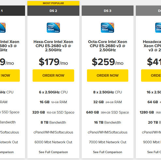Click the Hexa-Core Intel Xeon CPU title
The image size is (161, 160).
point(53,46)
